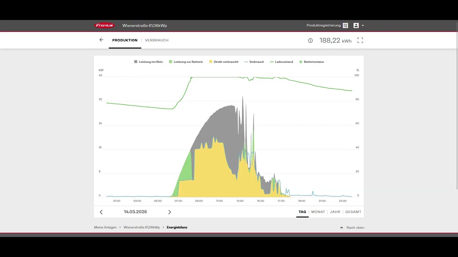
Task: Click the 188,22 kWh total value
Action: coord(335,40)
